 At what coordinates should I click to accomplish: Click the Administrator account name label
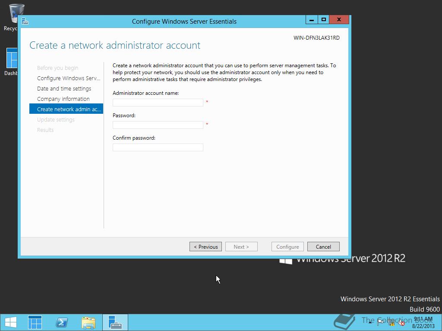[x=145, y=93]
